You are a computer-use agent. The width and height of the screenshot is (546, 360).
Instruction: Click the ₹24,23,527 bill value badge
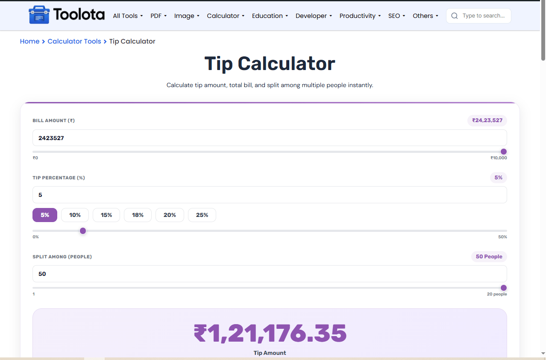(x=487, y=120)
